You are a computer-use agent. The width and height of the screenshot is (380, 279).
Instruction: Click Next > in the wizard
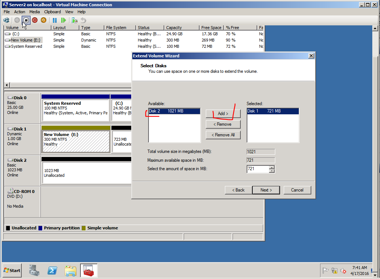click(266, 190)
